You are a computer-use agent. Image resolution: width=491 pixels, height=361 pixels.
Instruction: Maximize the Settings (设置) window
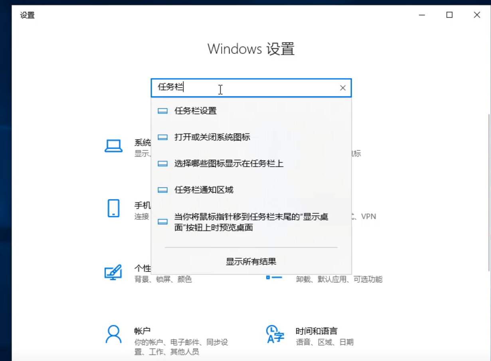pyautogui.click(x=449, y=15)
